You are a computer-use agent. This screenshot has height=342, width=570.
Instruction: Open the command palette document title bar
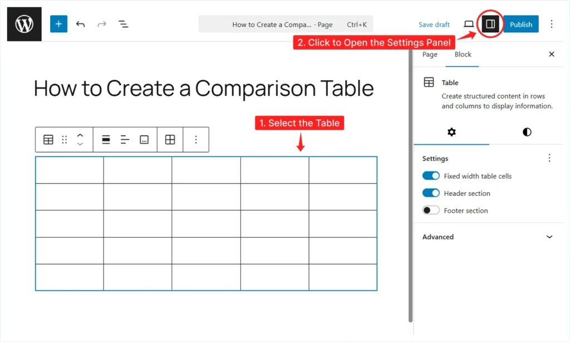click(286, 25)
